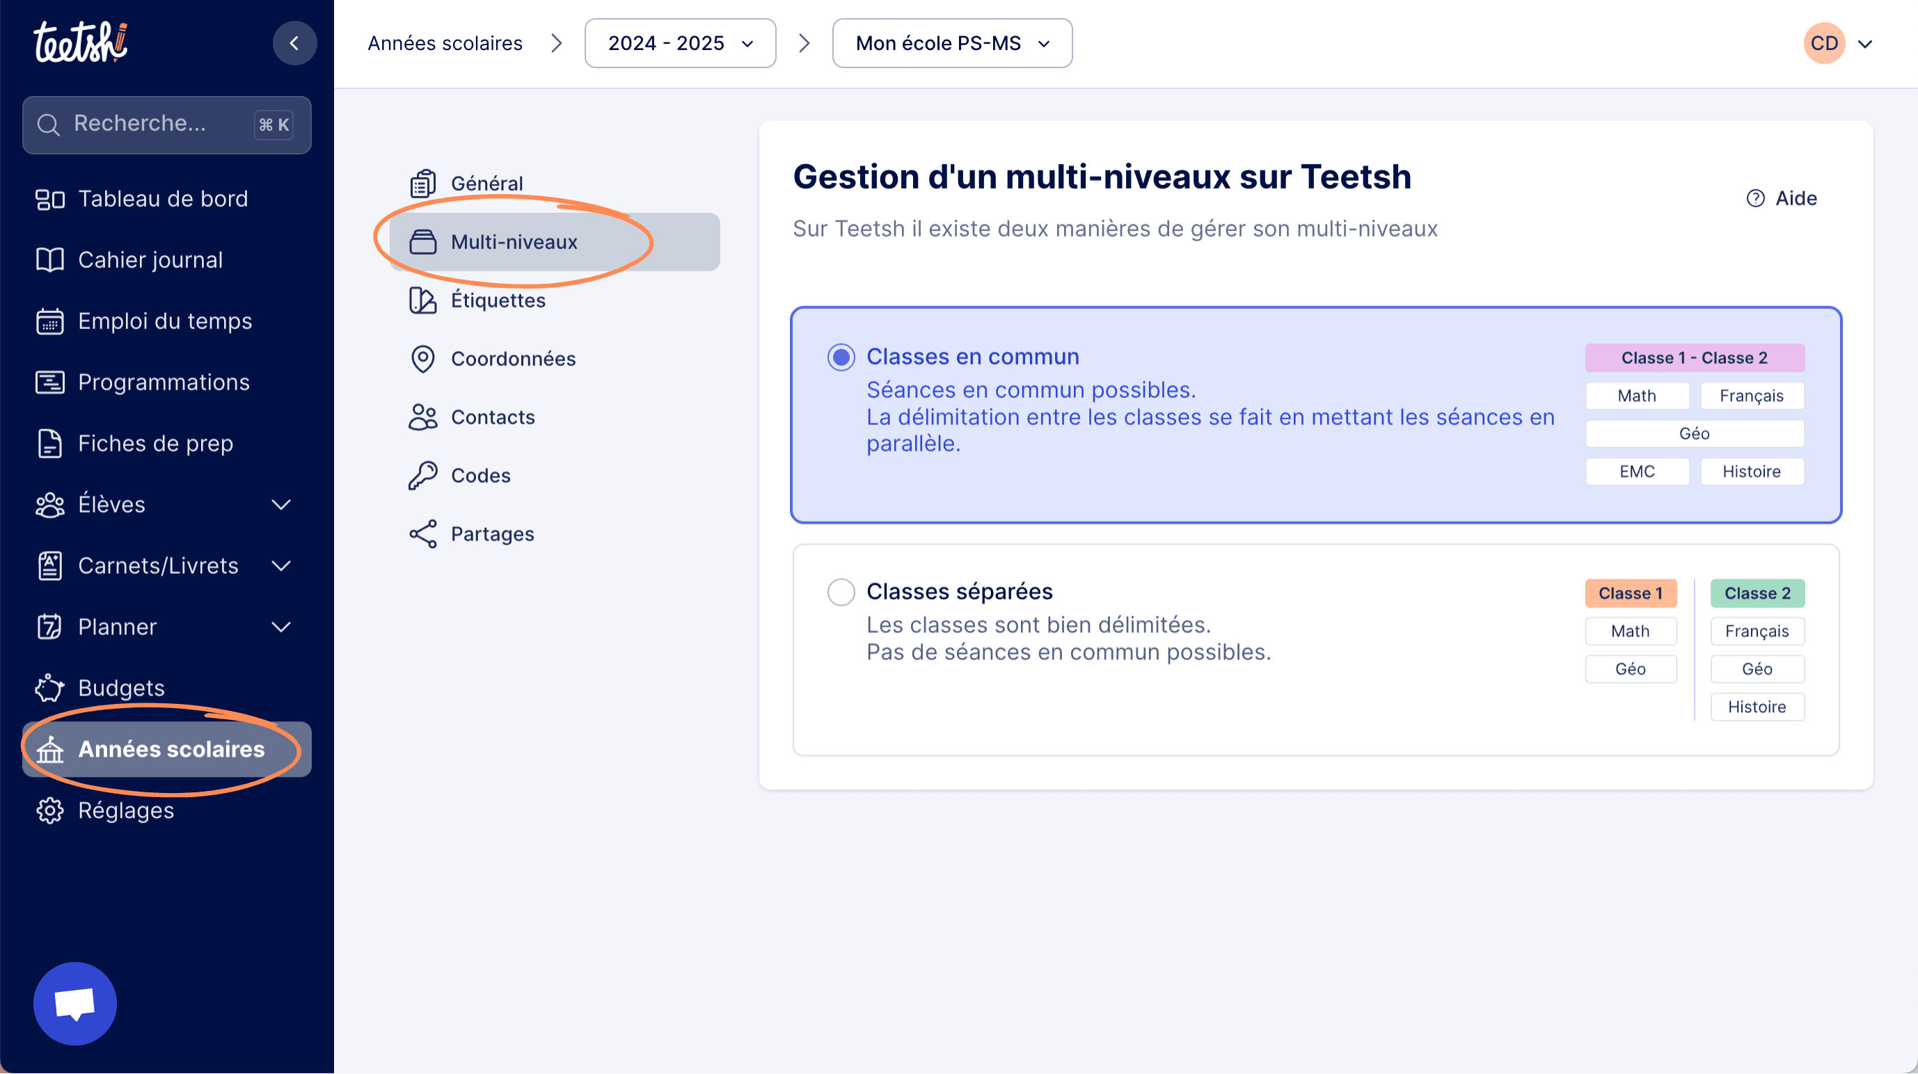Click the orange Classe 1 tag

click(x=1631, y=593)
